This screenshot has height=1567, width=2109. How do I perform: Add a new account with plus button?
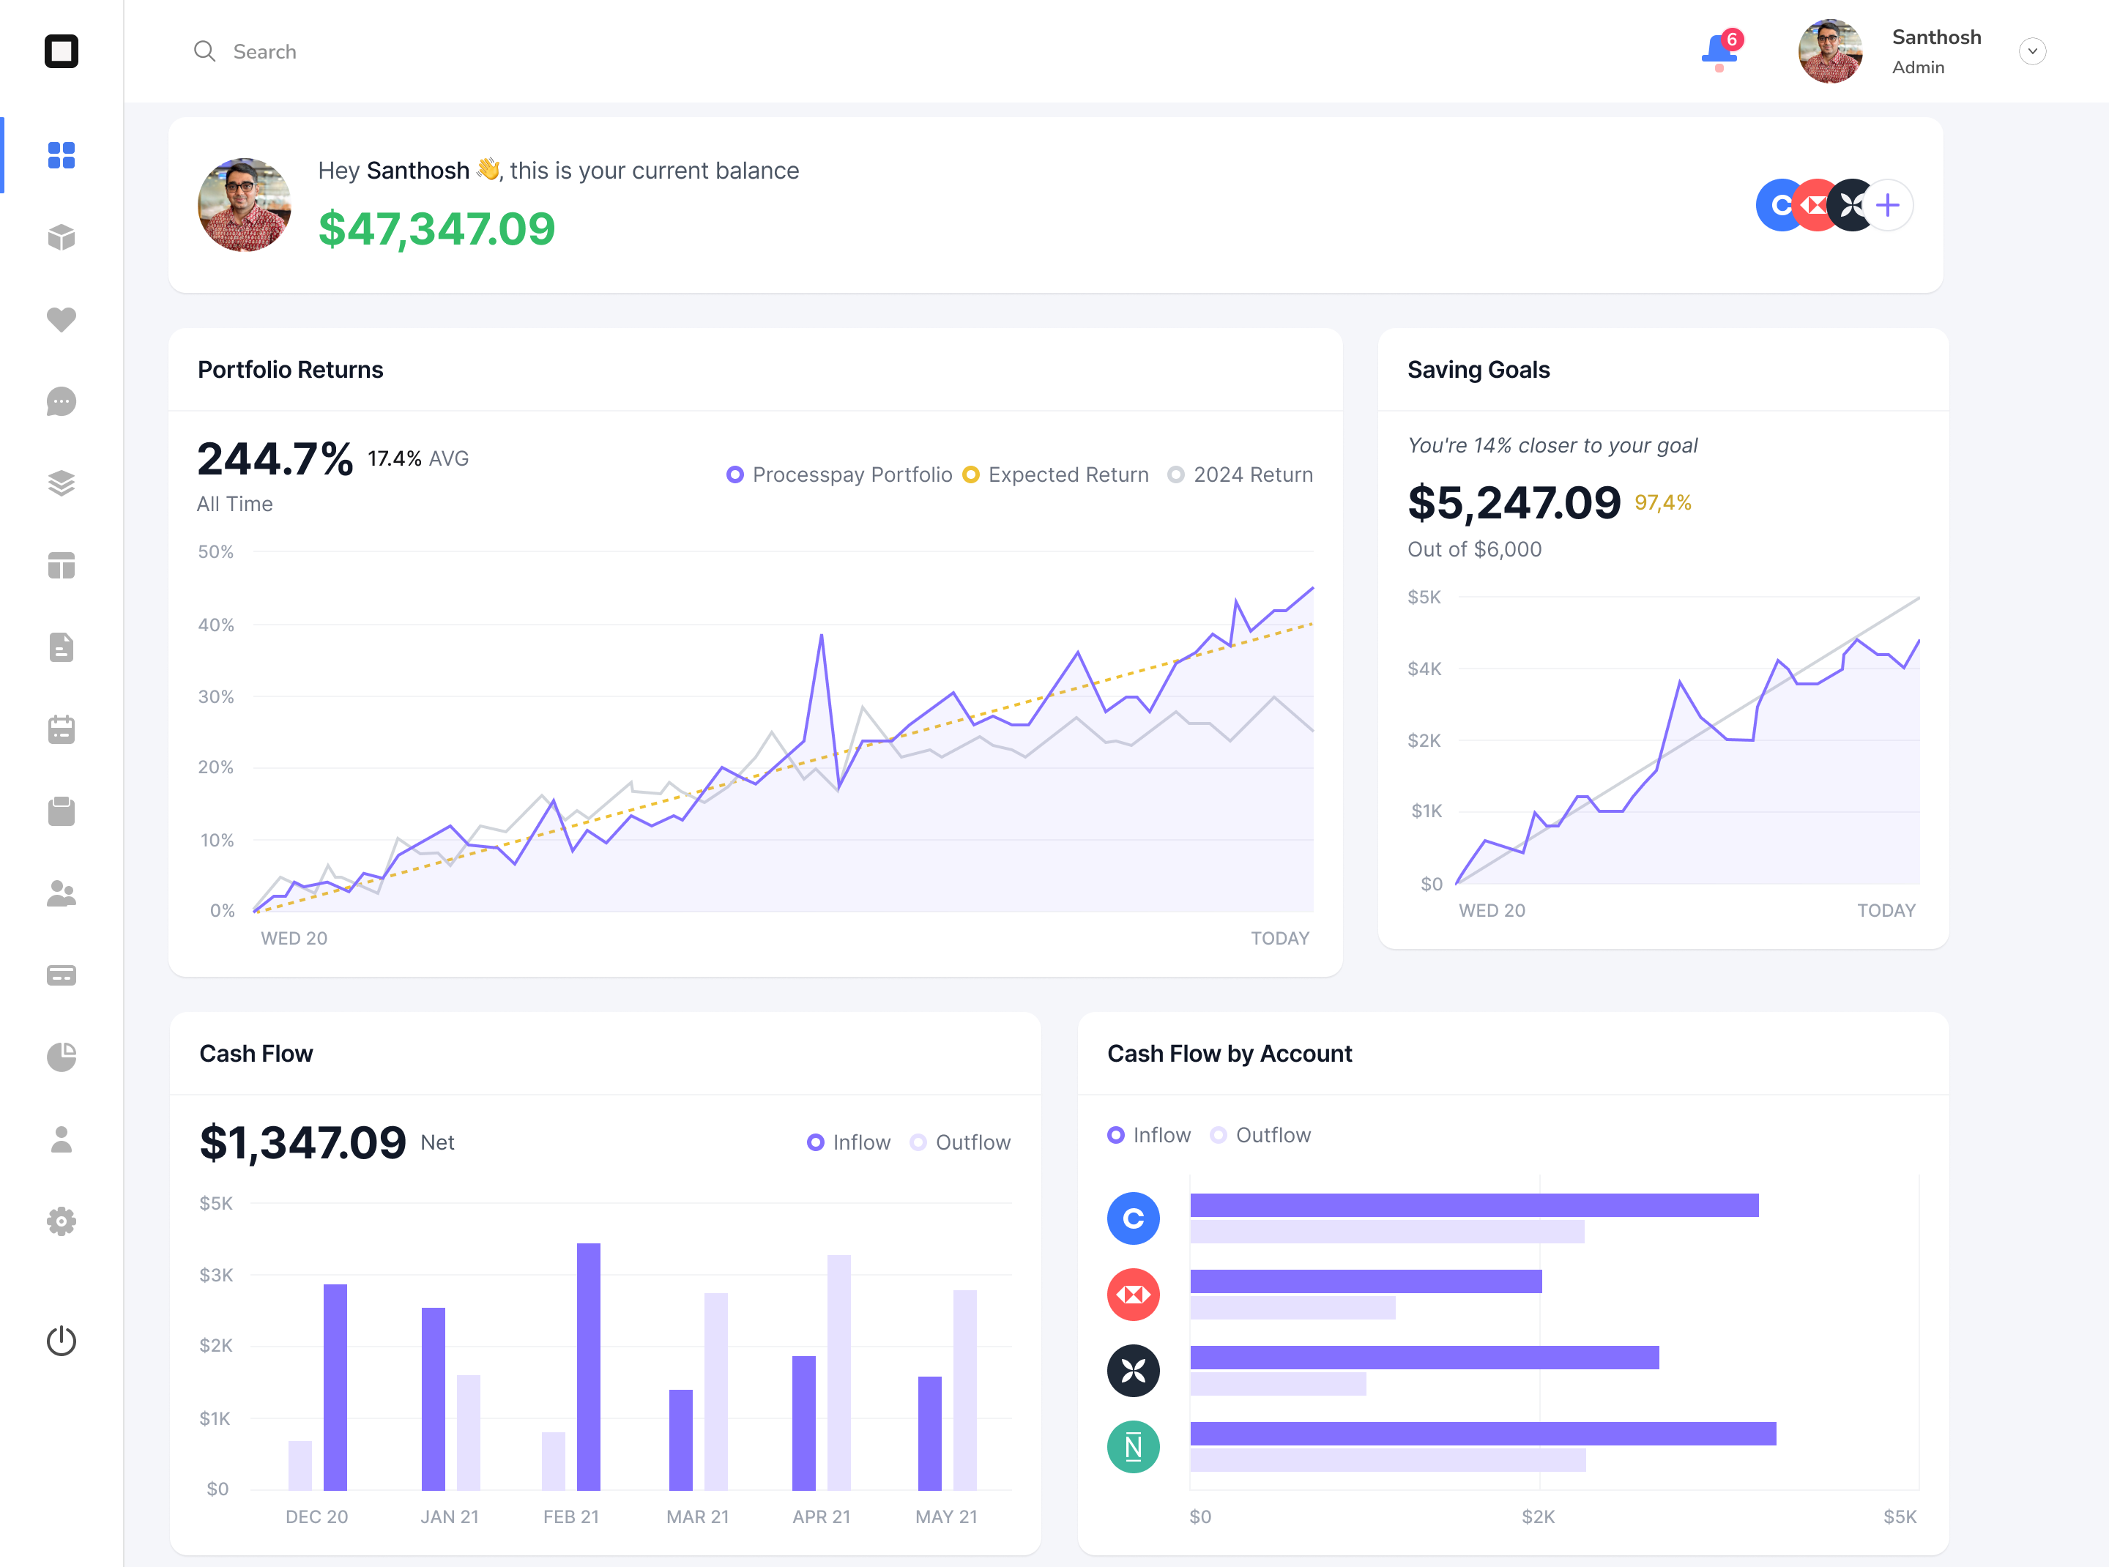pos(1888,205)
